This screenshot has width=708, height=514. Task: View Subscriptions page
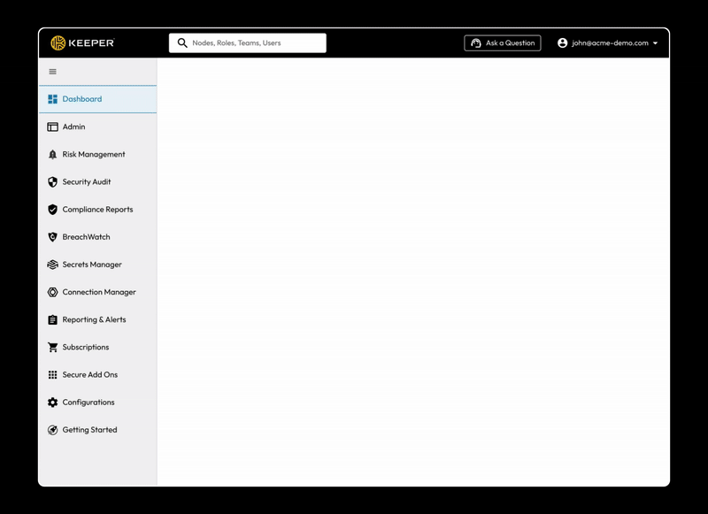pyautogui.click(x=98, y=347)
